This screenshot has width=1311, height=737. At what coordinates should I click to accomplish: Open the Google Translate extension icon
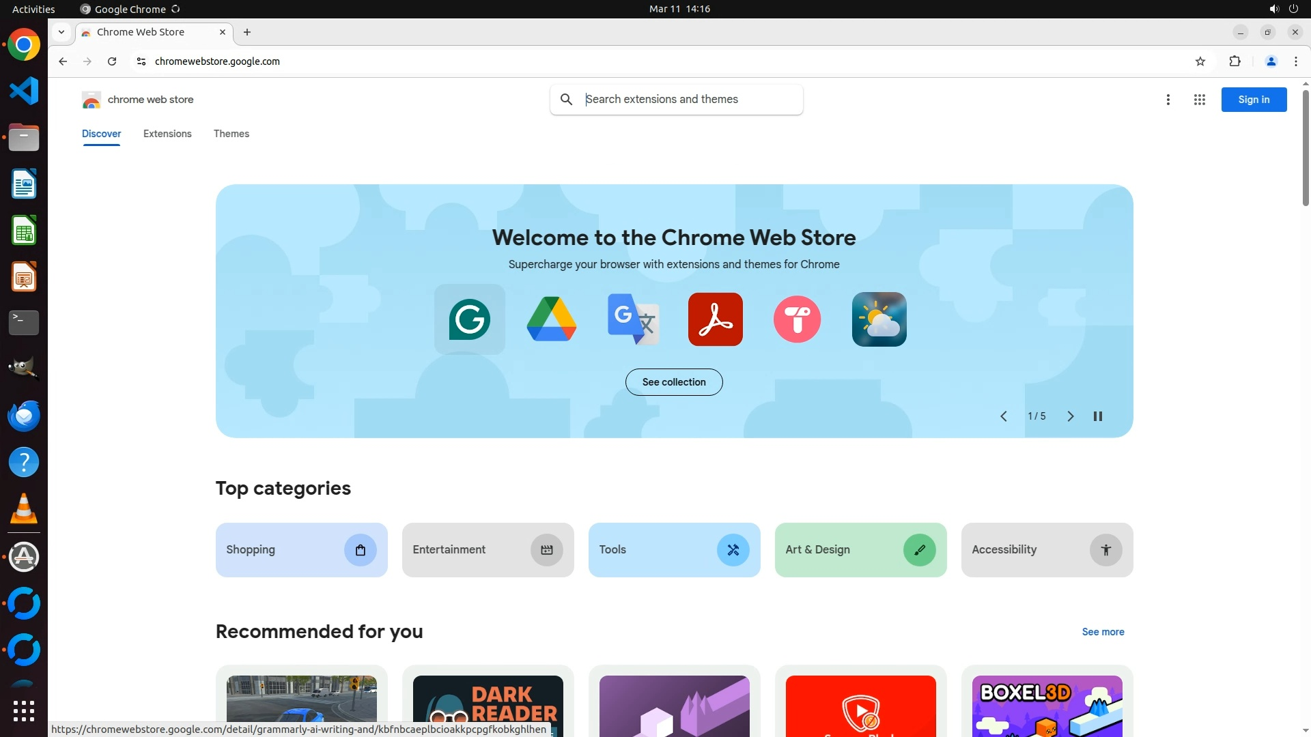click(633, 319)
